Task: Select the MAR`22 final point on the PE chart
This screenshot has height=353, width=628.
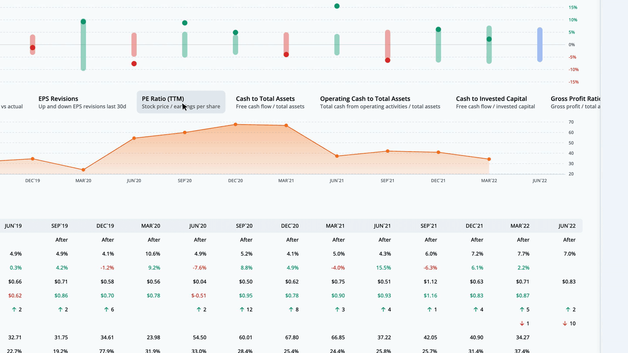Action: pyautogui.click(x=489, y=160)
